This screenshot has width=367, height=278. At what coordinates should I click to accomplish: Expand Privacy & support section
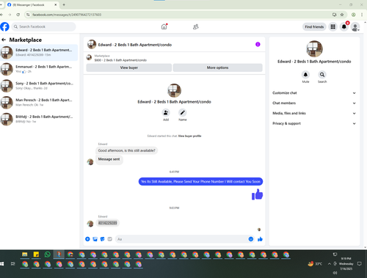(314, 123)
